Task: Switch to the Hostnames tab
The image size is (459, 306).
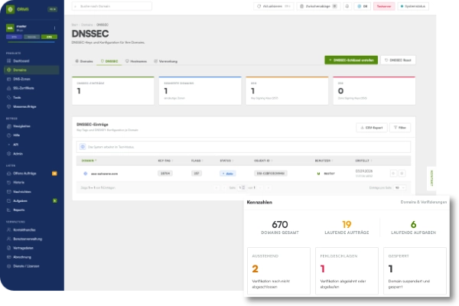Action: [136, 61]
